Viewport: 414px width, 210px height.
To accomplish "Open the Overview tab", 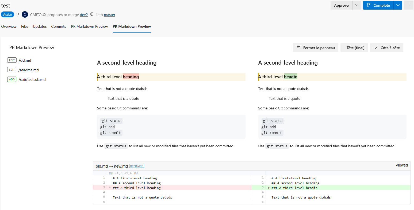I will (9, 26).
